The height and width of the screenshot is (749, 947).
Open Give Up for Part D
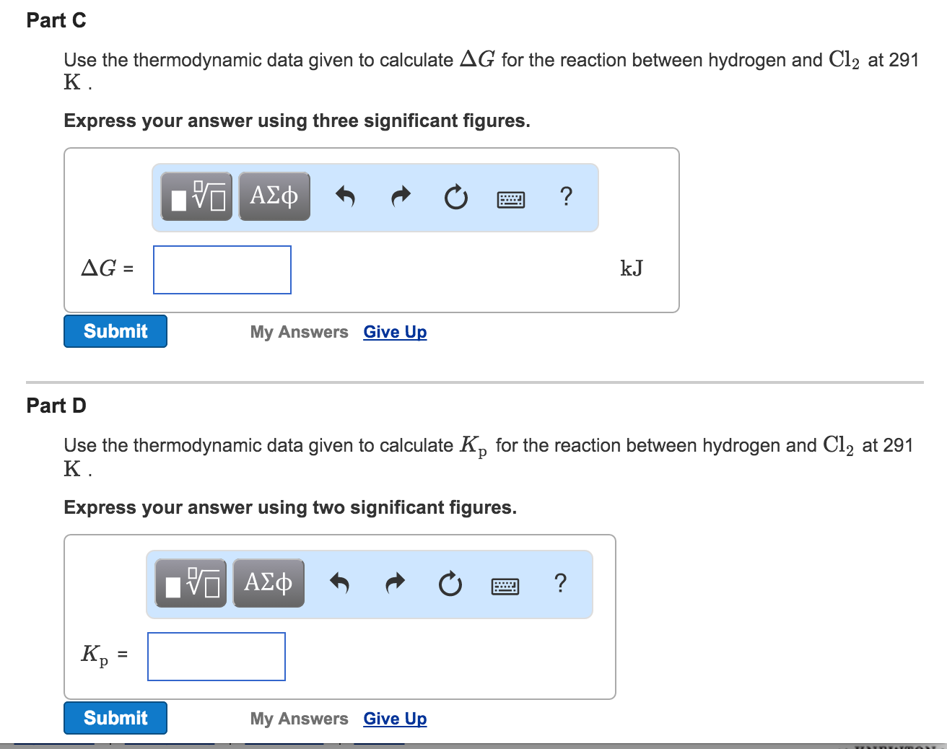(x=395, y=718)
